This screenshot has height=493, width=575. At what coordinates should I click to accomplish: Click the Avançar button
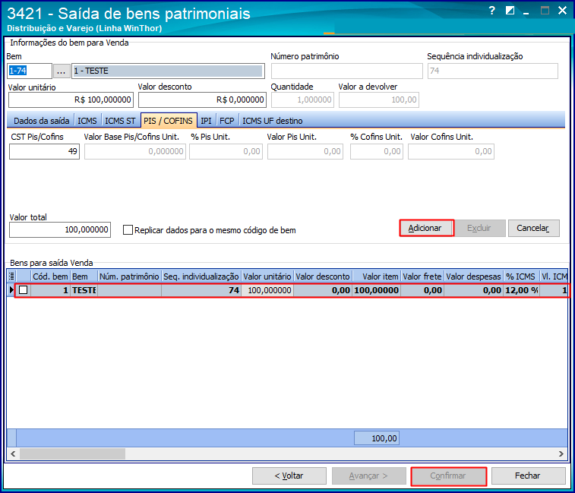click(x=368, y=476)
